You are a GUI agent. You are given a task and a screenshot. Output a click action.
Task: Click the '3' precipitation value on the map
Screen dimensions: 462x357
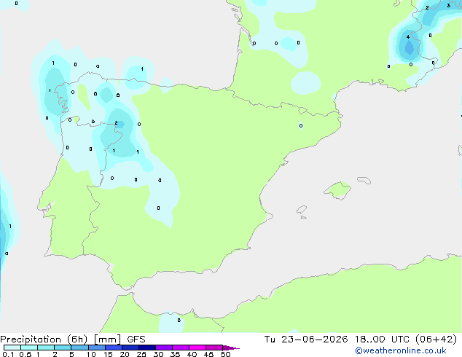pos(448,5)
